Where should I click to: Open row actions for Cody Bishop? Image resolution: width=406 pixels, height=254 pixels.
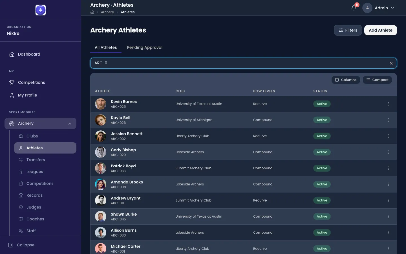coord(388,152)
